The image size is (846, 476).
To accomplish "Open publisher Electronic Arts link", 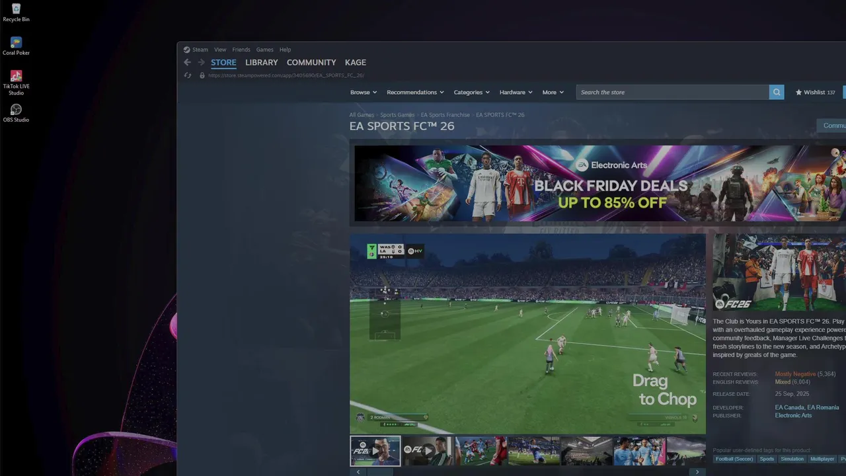I will 793,416.
